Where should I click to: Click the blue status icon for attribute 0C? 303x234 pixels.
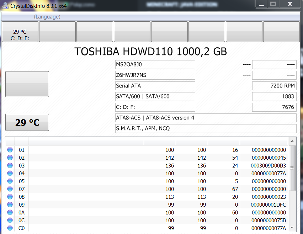pos(10,220)
